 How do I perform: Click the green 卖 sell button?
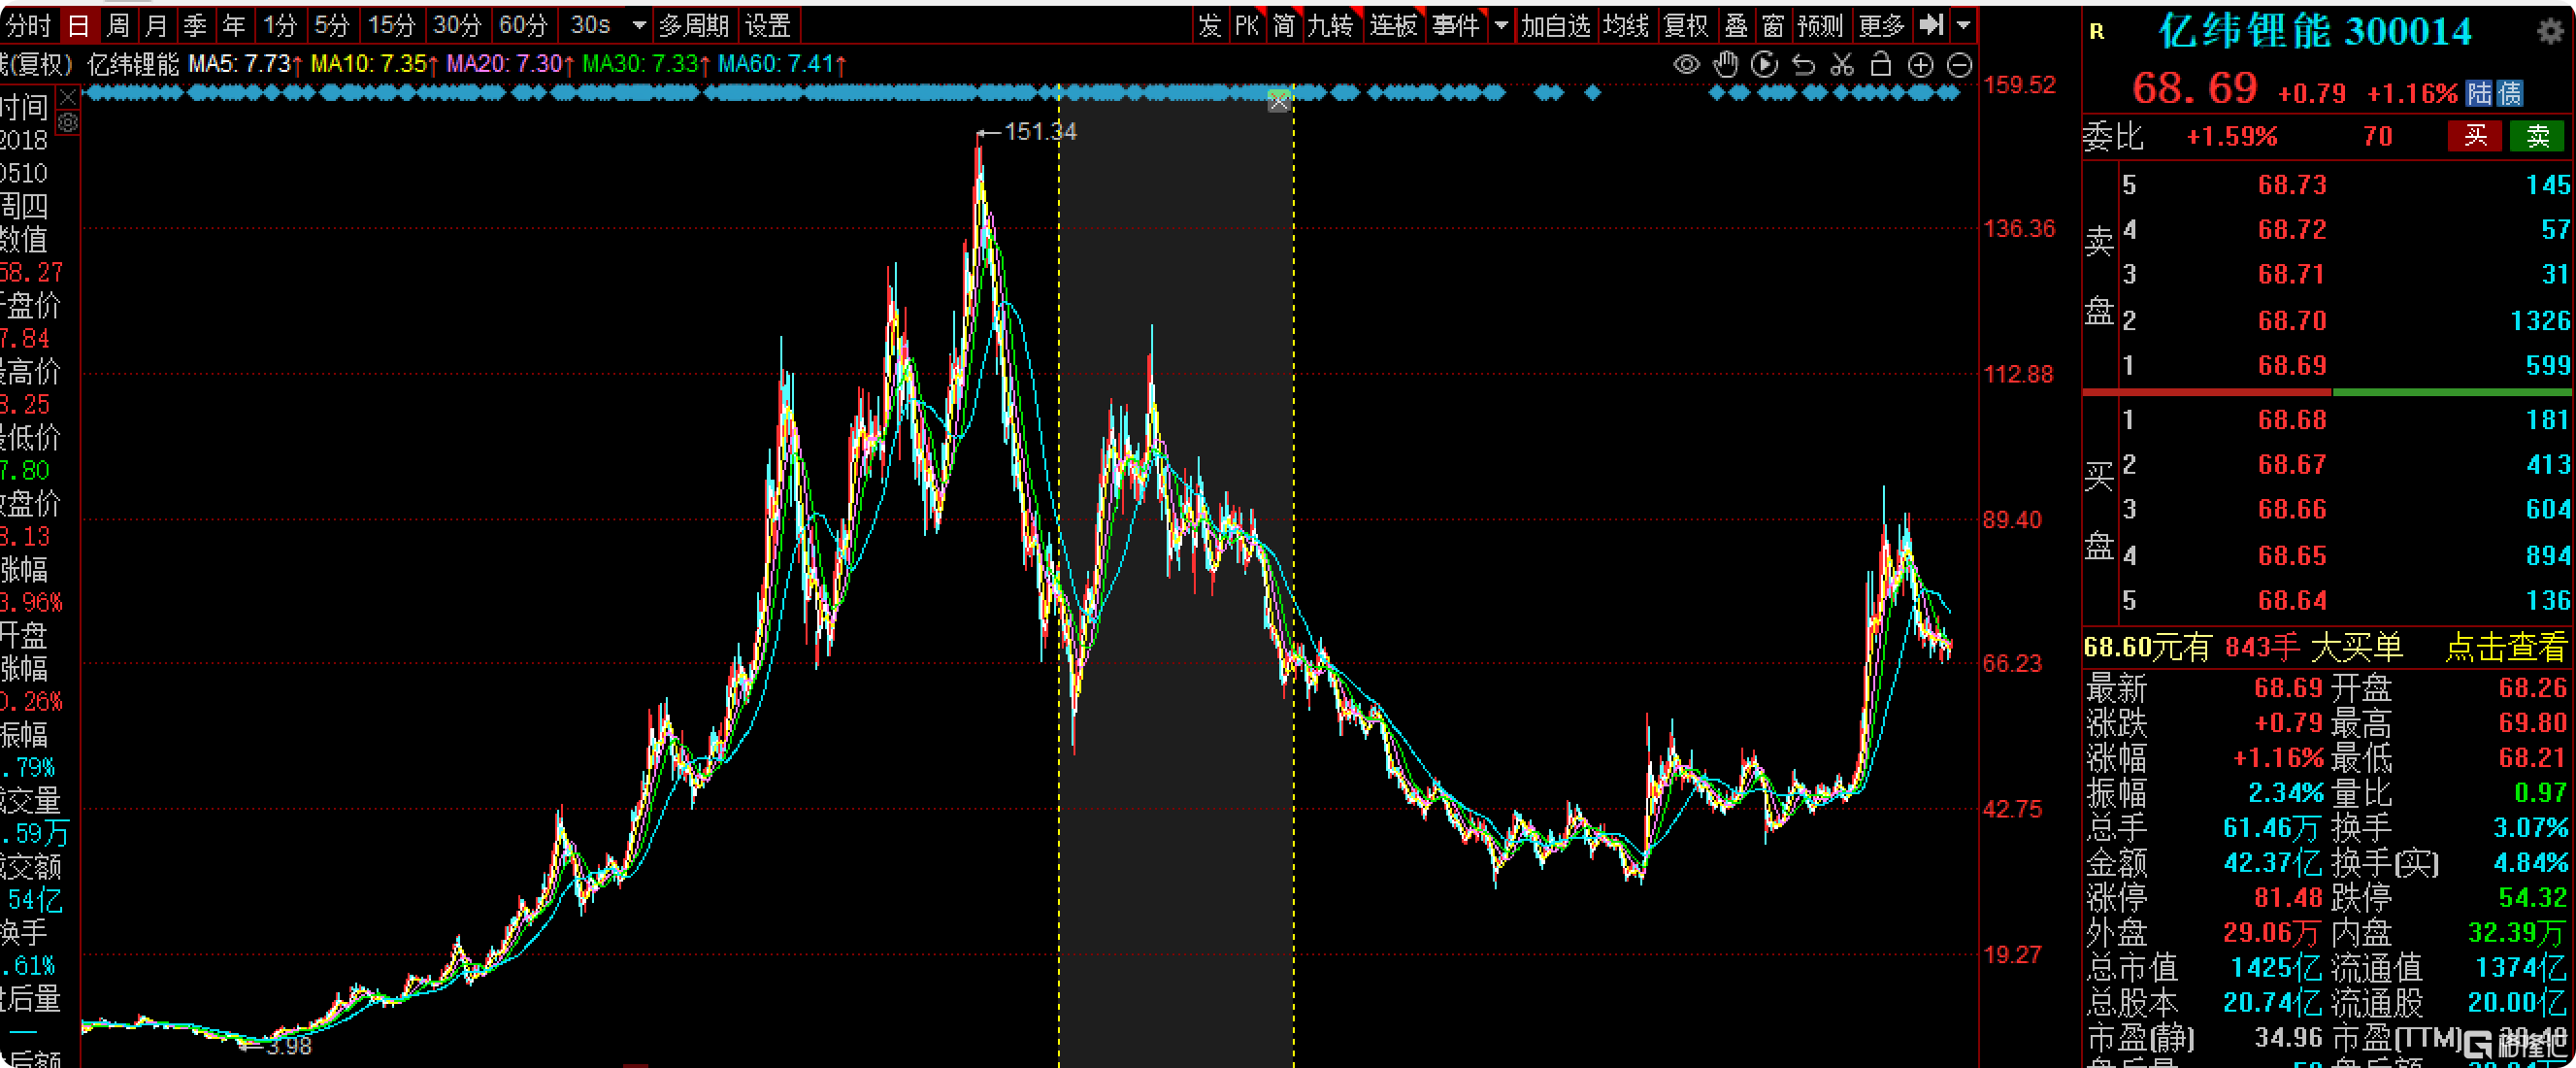2537,136
